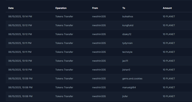Image resolution: width=192 pixels, height=102 pixels.
Task: Click sender nwothini335 in first row
Action: click(x=99, y=16)
